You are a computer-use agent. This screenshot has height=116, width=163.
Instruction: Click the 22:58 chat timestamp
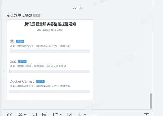pos(77,8)
